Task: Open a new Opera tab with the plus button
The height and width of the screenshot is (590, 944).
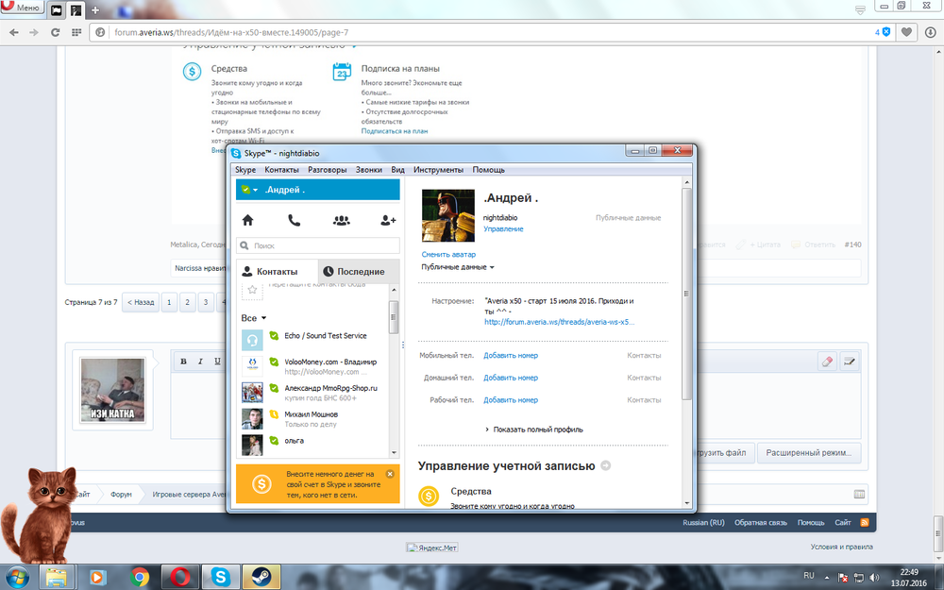Action: click(95, 10)
